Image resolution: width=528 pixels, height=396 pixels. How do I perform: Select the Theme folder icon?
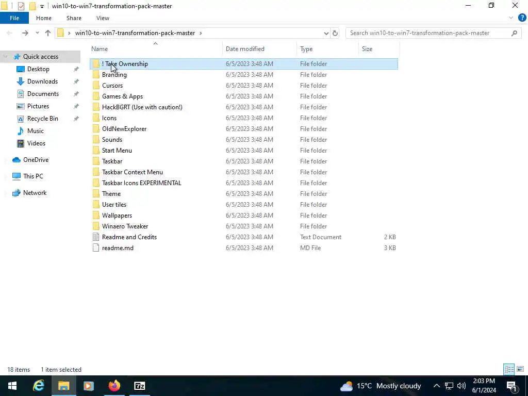point(96,194)
